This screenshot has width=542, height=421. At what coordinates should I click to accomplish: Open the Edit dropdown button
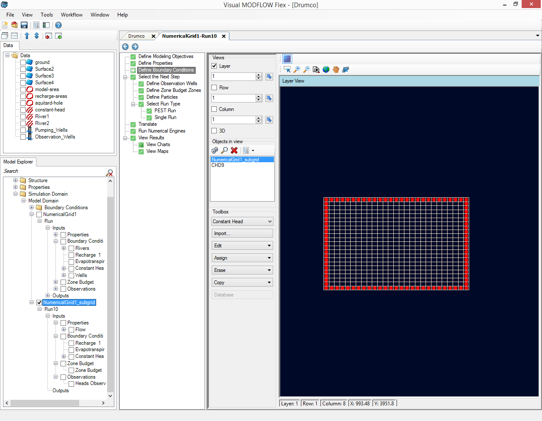click(x=242, y=245)
